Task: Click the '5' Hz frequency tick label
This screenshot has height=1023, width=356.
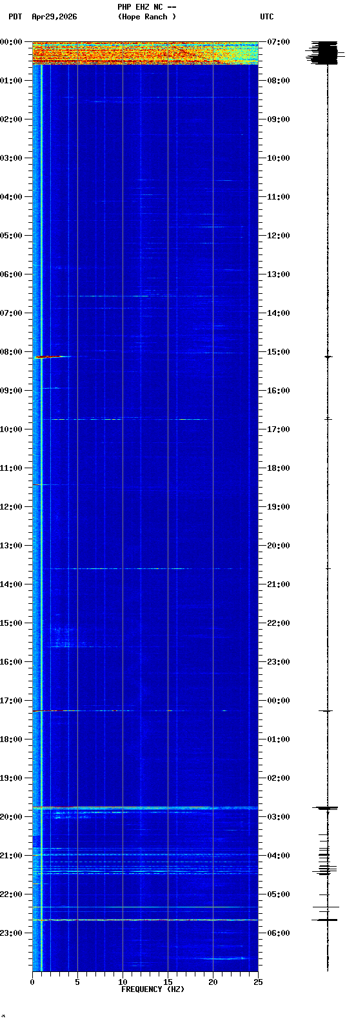Action: (77, 982)
